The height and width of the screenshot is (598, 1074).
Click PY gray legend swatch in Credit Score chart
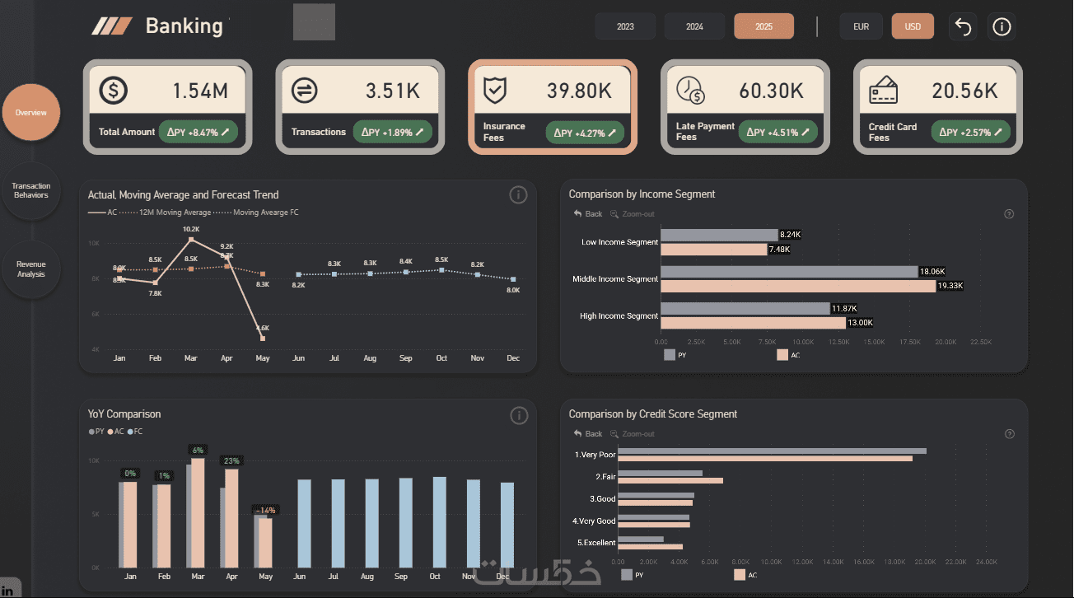[x=627, y=575]
